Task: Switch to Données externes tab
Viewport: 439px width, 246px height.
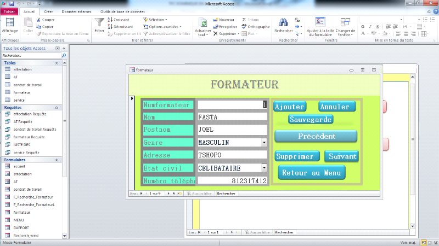Action: pos(77,11)
